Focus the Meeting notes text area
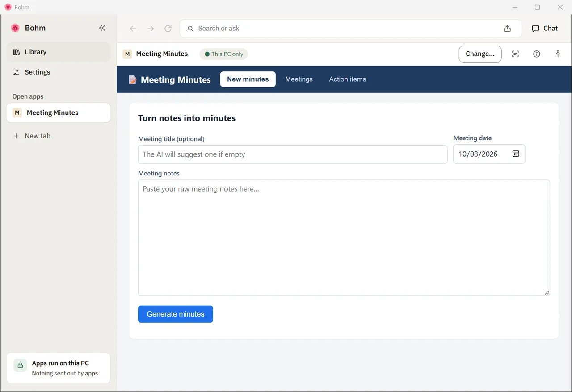 [344, 238]
